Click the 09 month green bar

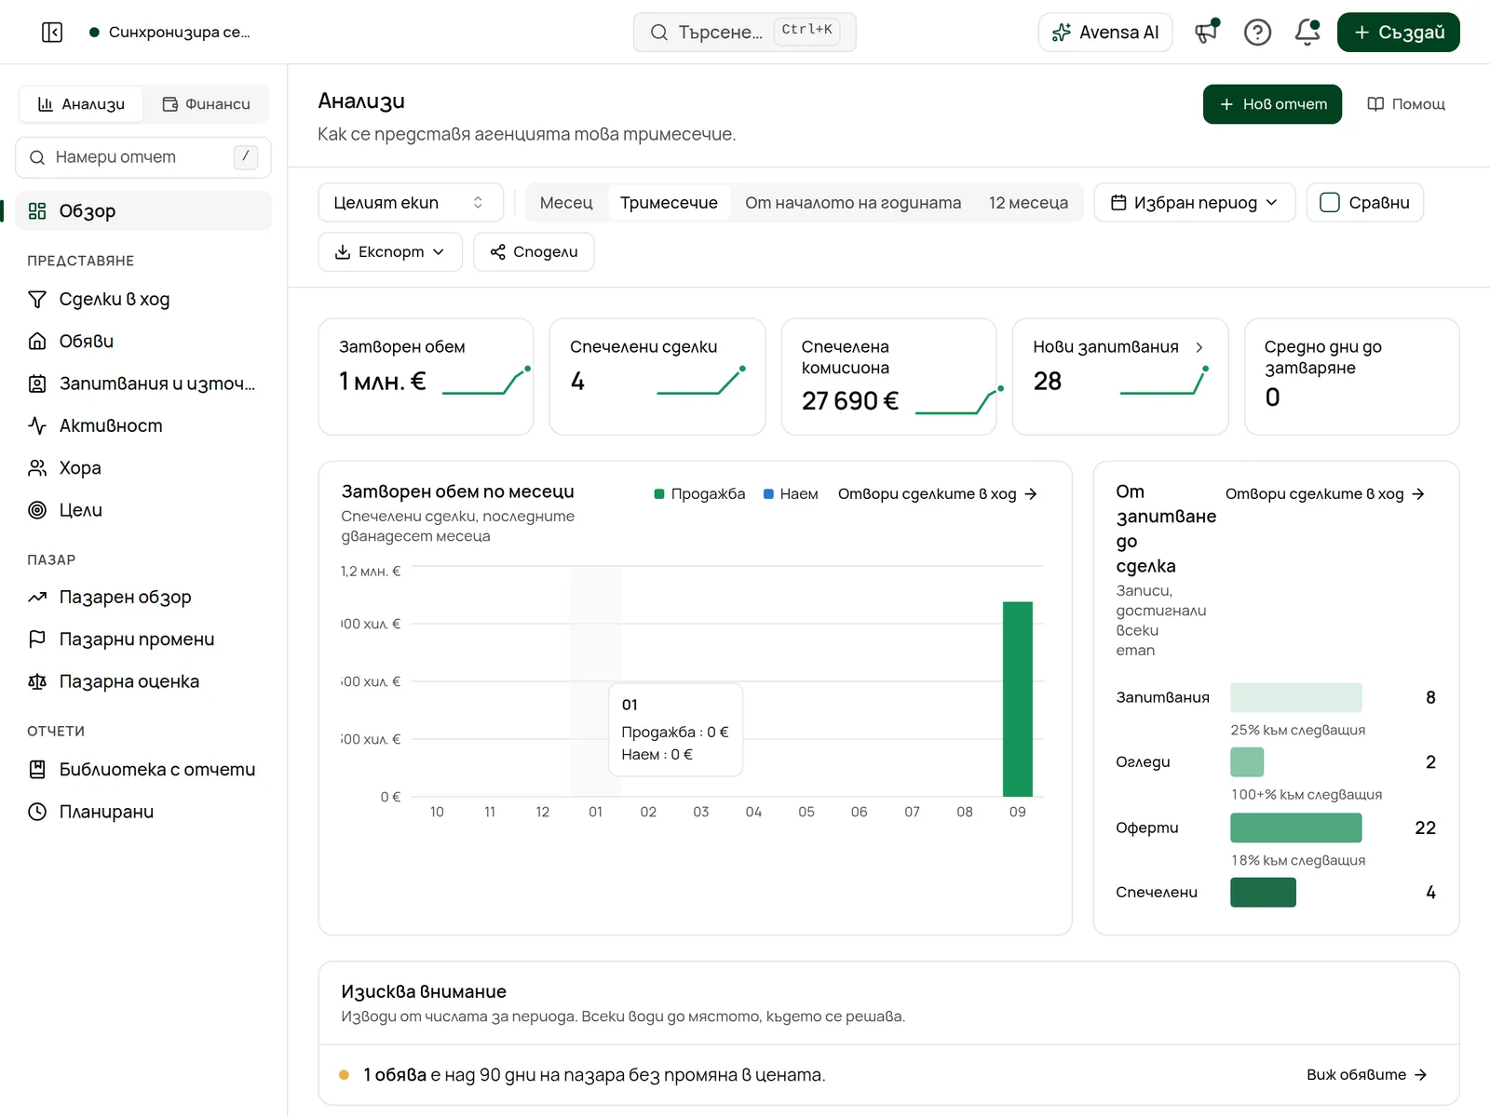pos(1017,699)
